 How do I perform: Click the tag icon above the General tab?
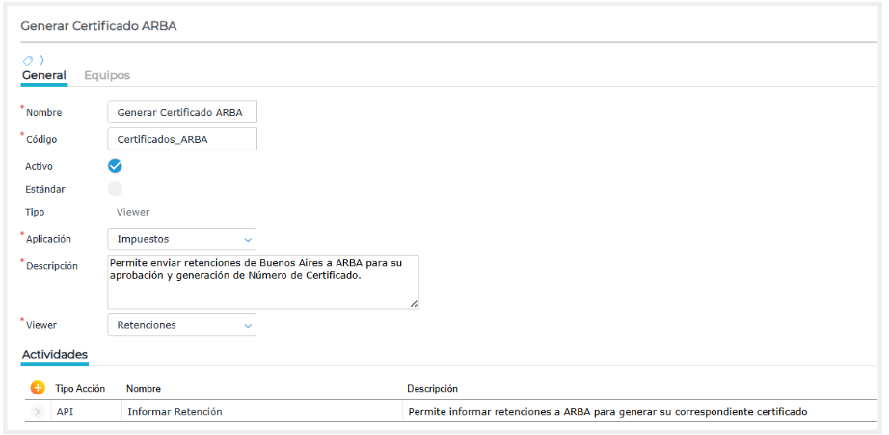pos(28,60)
